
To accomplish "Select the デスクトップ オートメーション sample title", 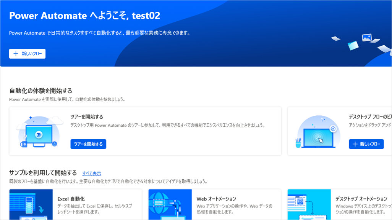I will click(x=361, y=199).
